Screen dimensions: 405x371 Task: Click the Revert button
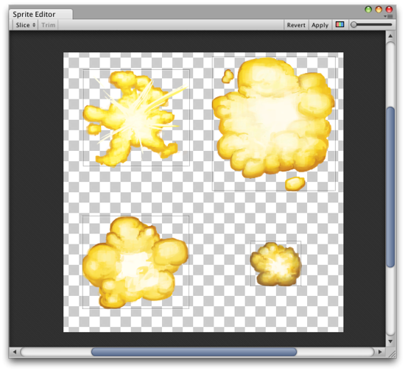pos(296,25)
